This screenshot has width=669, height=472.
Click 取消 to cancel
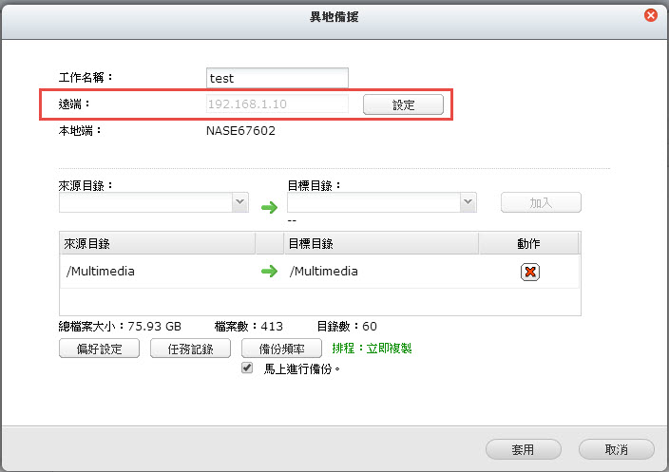coord(616,449)
